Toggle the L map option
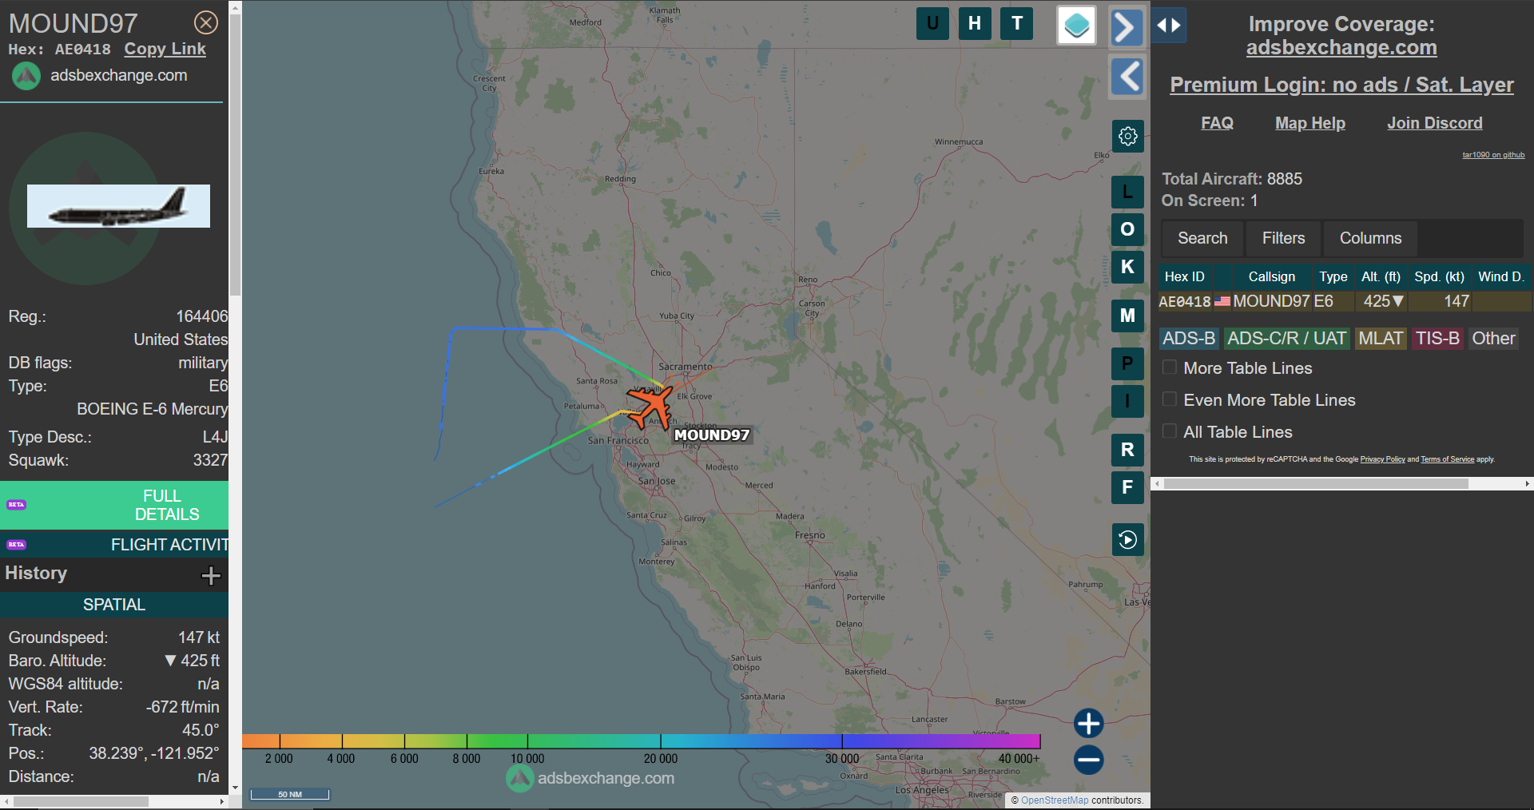 click(x=1127, y=192)
